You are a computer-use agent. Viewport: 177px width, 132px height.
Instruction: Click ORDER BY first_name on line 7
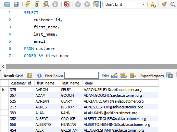(47, 56)
